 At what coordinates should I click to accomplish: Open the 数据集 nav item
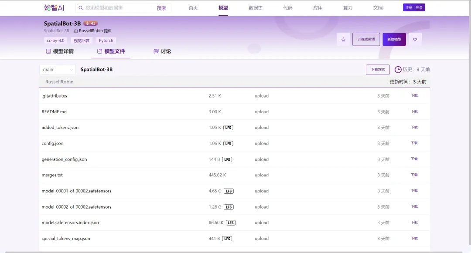click(x=255, y=8)
